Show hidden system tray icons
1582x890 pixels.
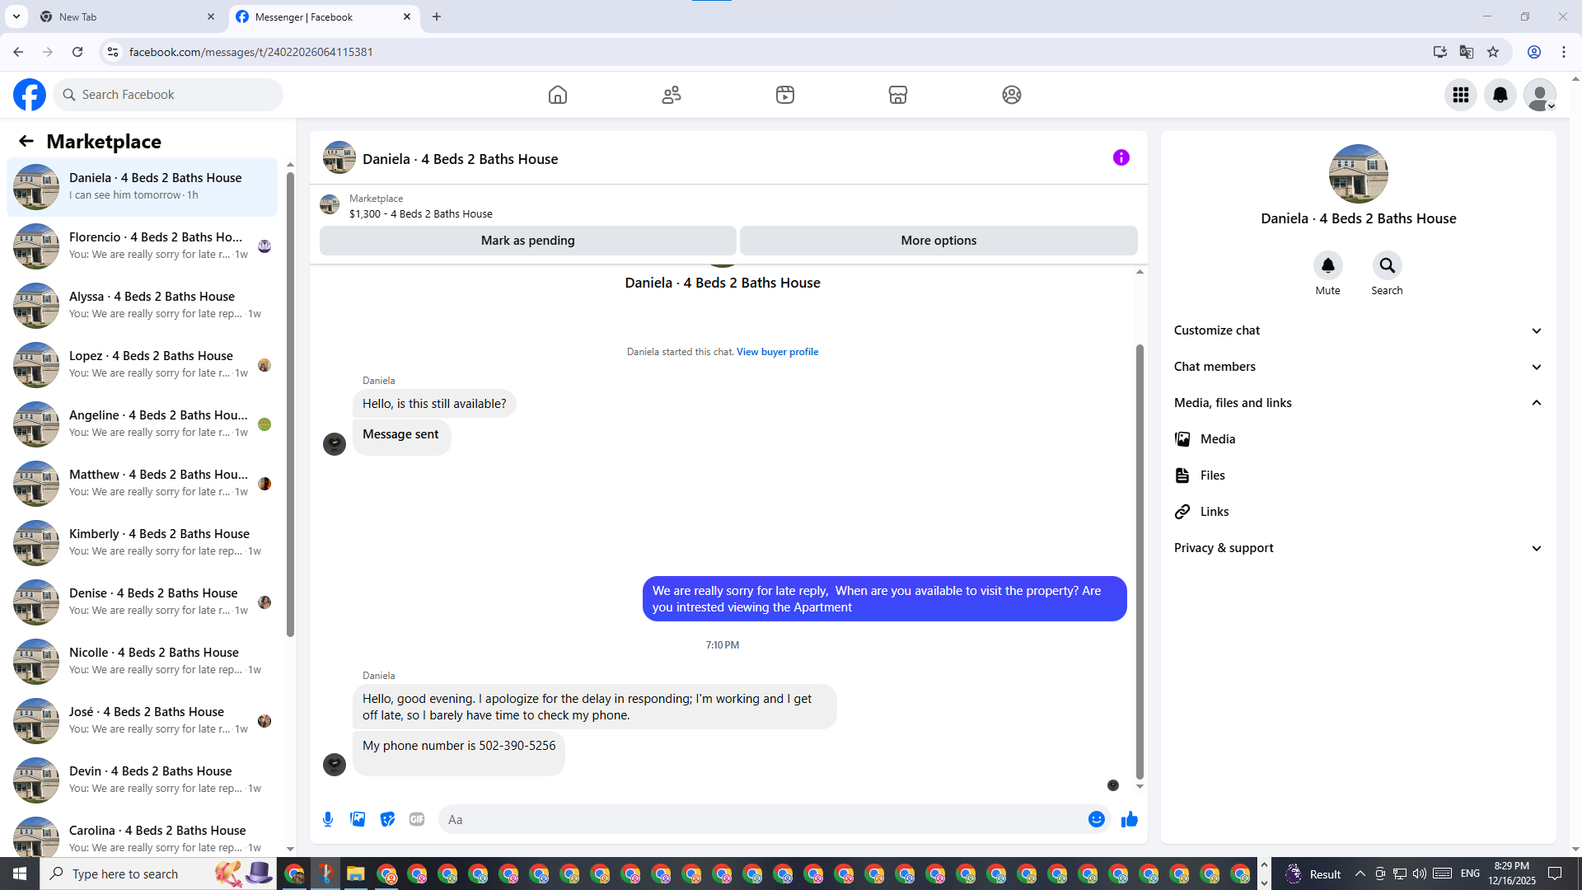(x=1360, y=874)
